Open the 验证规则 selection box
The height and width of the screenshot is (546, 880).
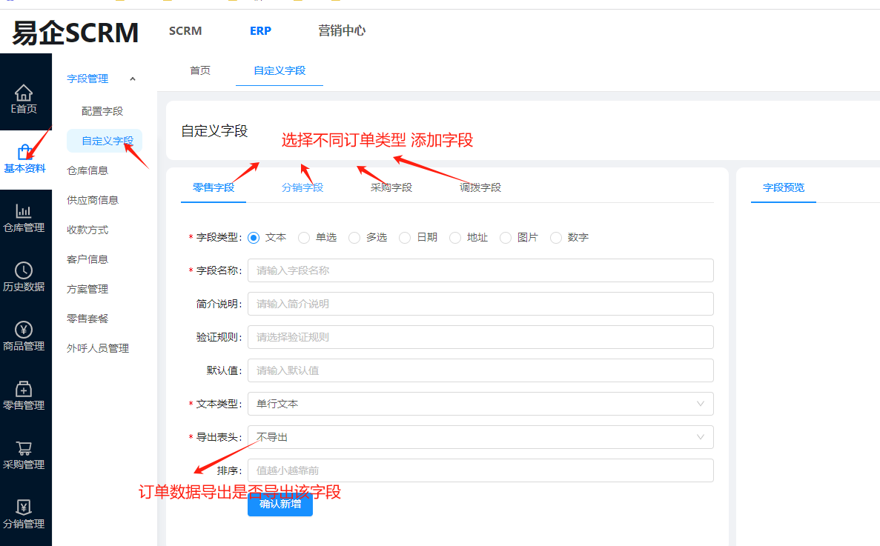[480, 337]
